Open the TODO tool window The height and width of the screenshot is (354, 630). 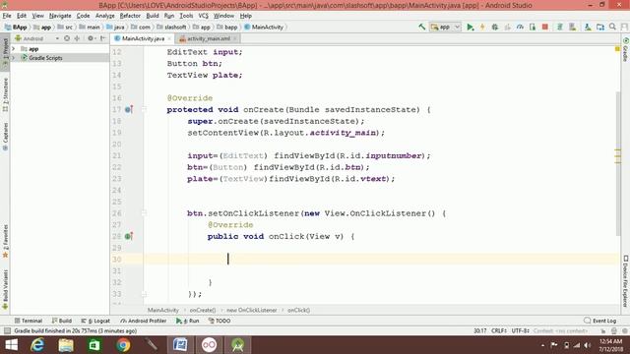pos(220,321)
